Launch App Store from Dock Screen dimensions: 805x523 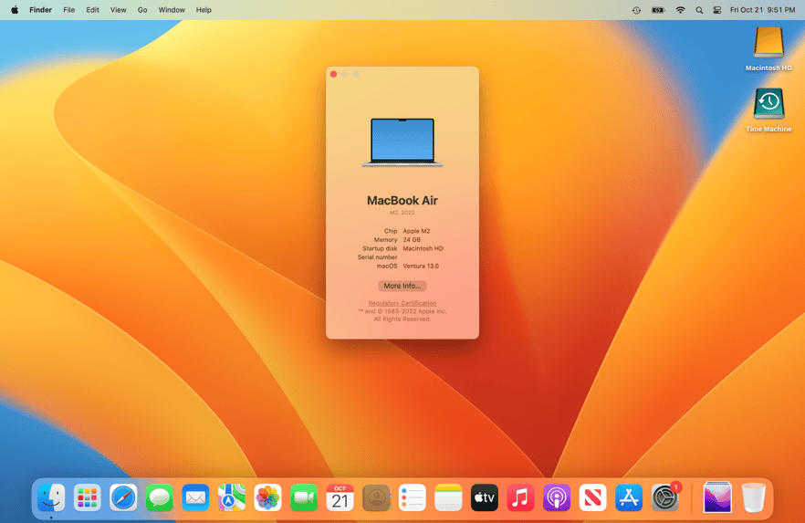tap(629, 497)
